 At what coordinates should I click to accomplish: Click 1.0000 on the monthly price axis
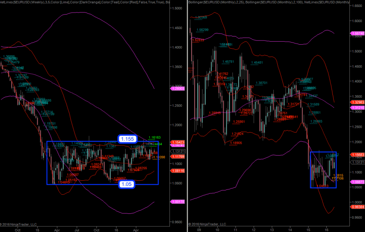357,202
